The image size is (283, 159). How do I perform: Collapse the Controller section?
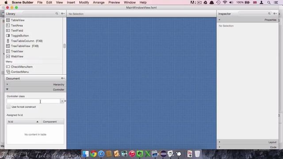[x=7, y=89]
